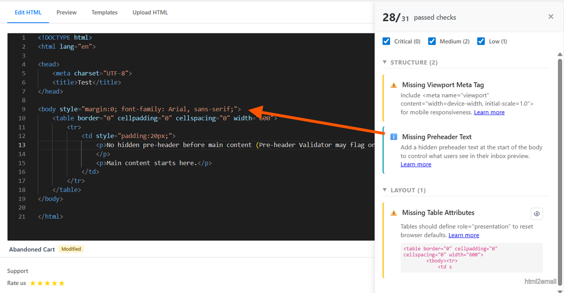564x293 pixels.
Task: Collapse the LAYOUT section
Action: click(384, 190)
